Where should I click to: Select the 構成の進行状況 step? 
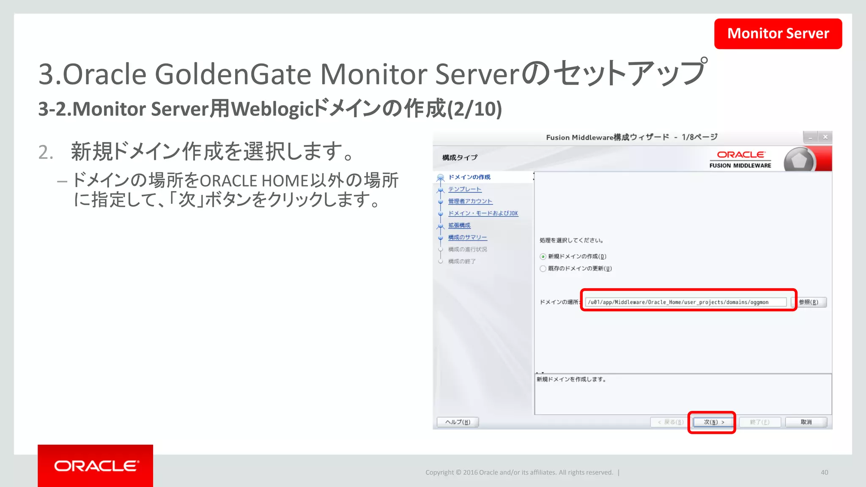tap(468, 249)
